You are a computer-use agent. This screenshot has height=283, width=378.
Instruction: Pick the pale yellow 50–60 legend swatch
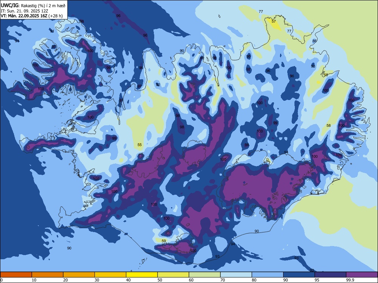pyautogui.click(x=173, y=275)
